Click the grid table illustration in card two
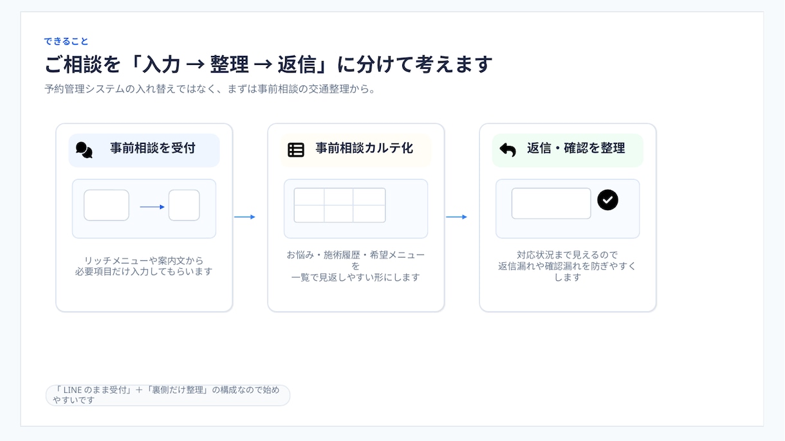Viewport: 785px width, 441px height. [340, 205]
